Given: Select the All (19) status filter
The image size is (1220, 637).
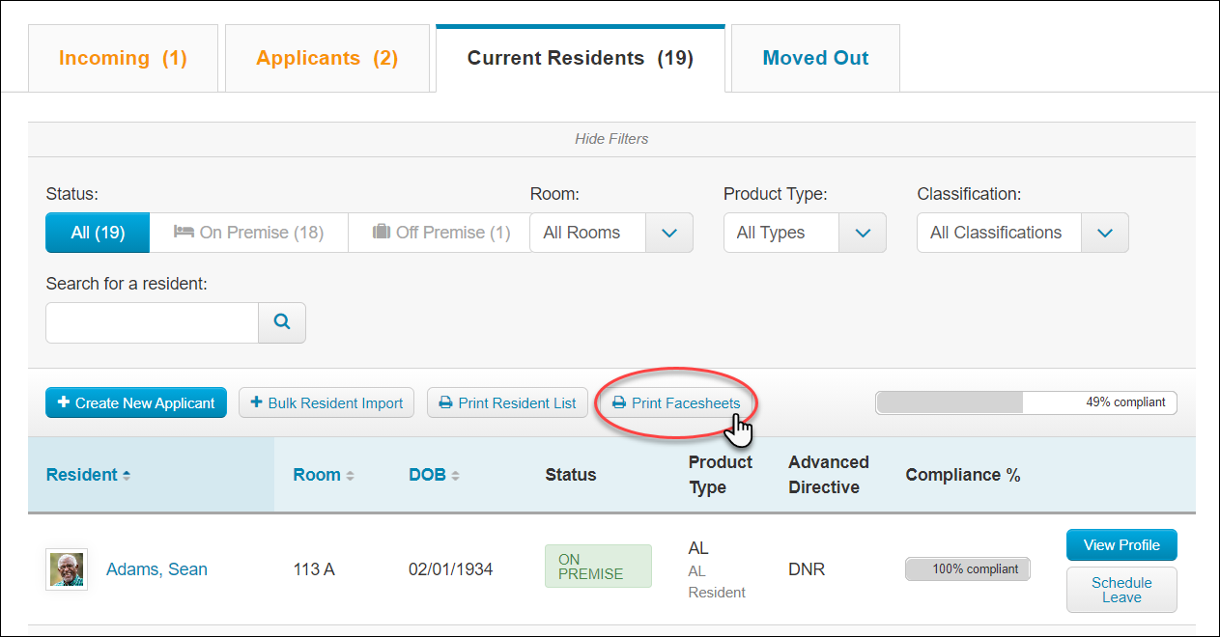Looking at the screenshot, I should coord(98,233).
